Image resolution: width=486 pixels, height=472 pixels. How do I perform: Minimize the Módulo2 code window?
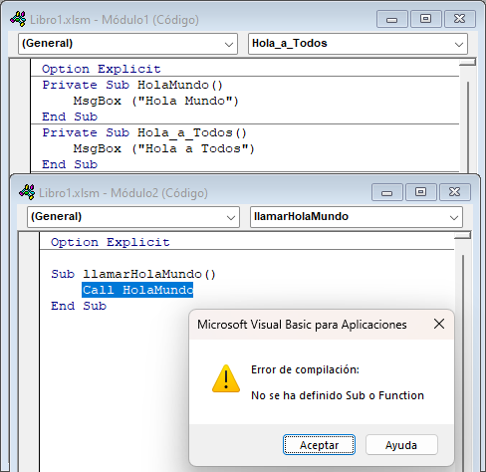(387, 192)
